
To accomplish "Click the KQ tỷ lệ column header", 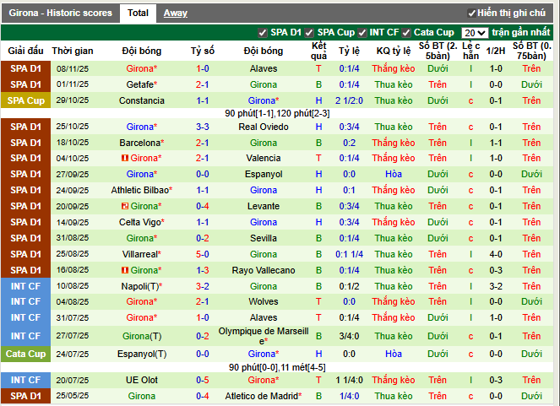I will pos(394,51).
